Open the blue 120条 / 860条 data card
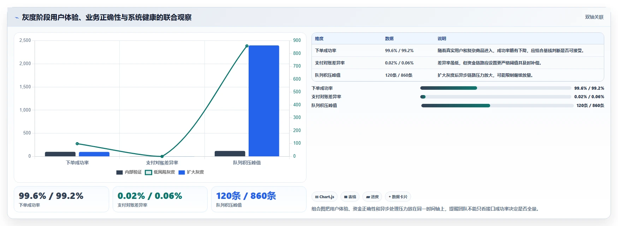 click(x=259, y=199)
